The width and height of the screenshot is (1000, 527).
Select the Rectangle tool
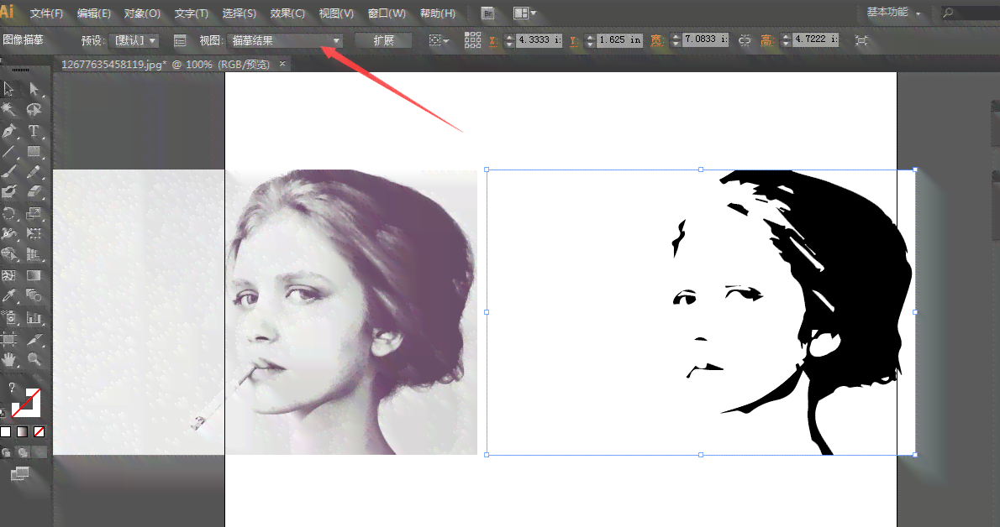coord(34,152)
